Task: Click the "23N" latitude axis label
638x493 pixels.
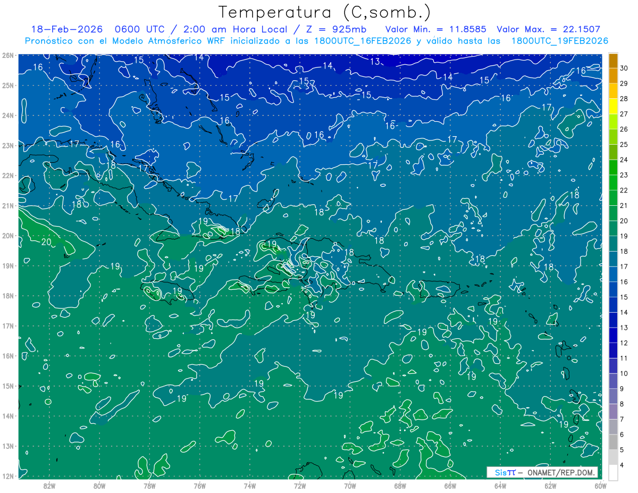Action: [x=8, y=145]
